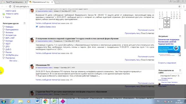This screenshot has width=186, height=104.
Task: Collapse the Категории курсов block
Action: 24,23
